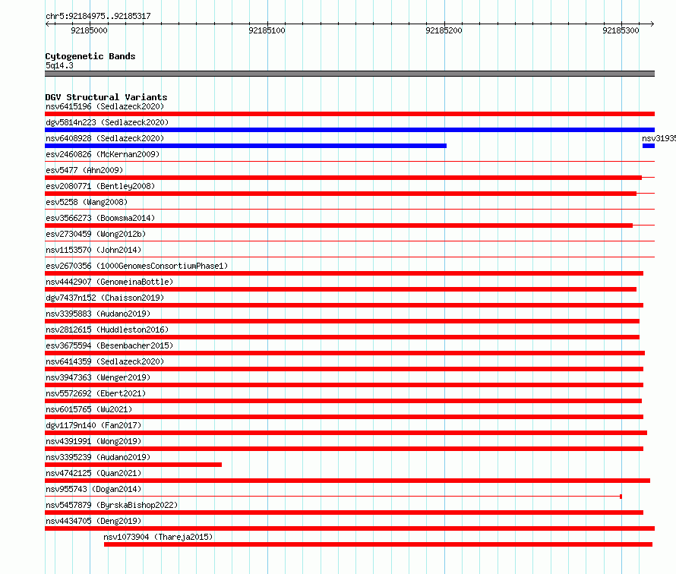The width and height of the screenshot is (676, 574).
Task: Click the thin red line under esv2460826
Action: pos(349,162)
